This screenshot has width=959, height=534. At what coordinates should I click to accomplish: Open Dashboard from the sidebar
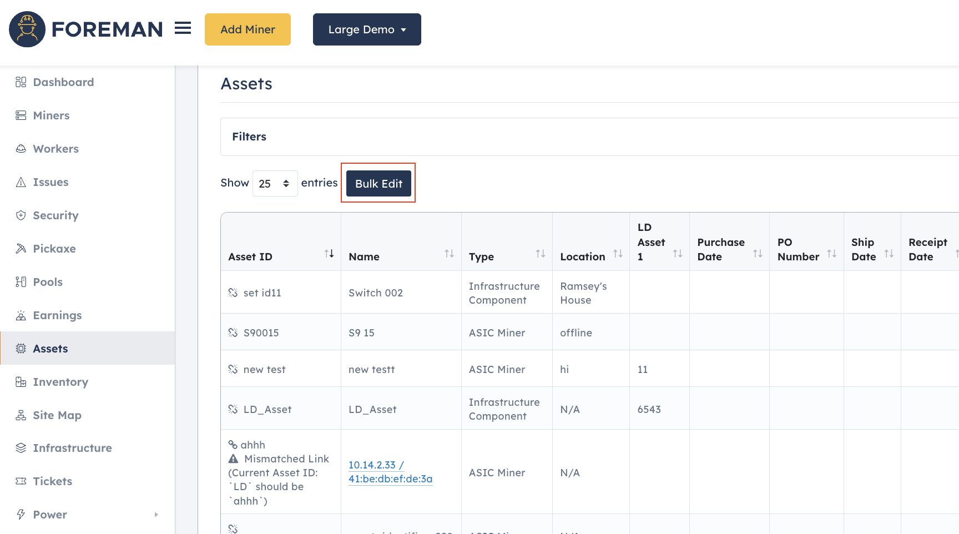[63, 82]
